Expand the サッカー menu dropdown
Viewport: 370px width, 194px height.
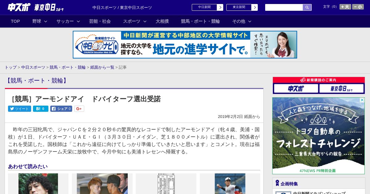pos(78,21)
